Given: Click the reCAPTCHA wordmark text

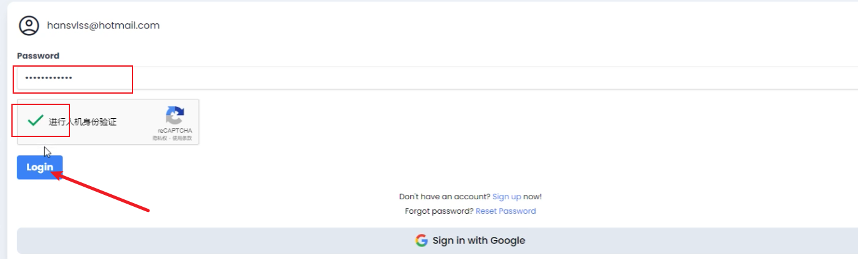Looking at the screenshot, I should 175,131.
